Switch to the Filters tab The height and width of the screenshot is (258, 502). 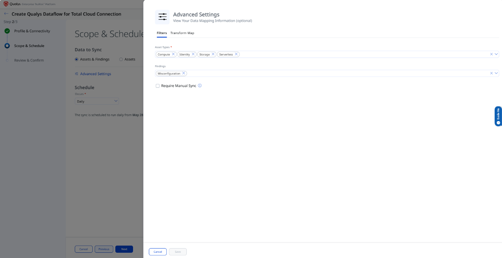pos(162,33)
